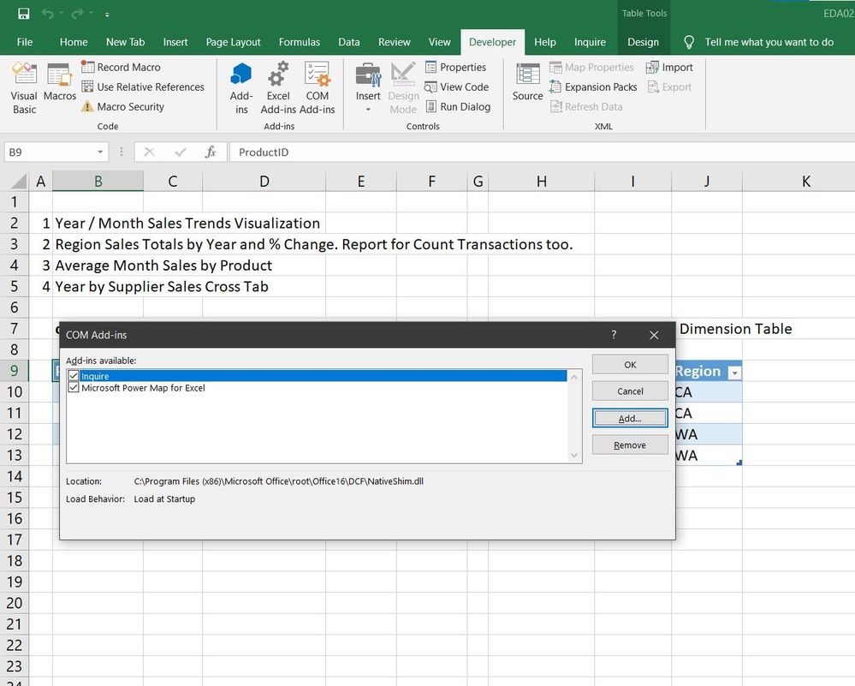The height and width of the screenshot is (686, 855).
Task: Select column D header
Action: point(264,182)
